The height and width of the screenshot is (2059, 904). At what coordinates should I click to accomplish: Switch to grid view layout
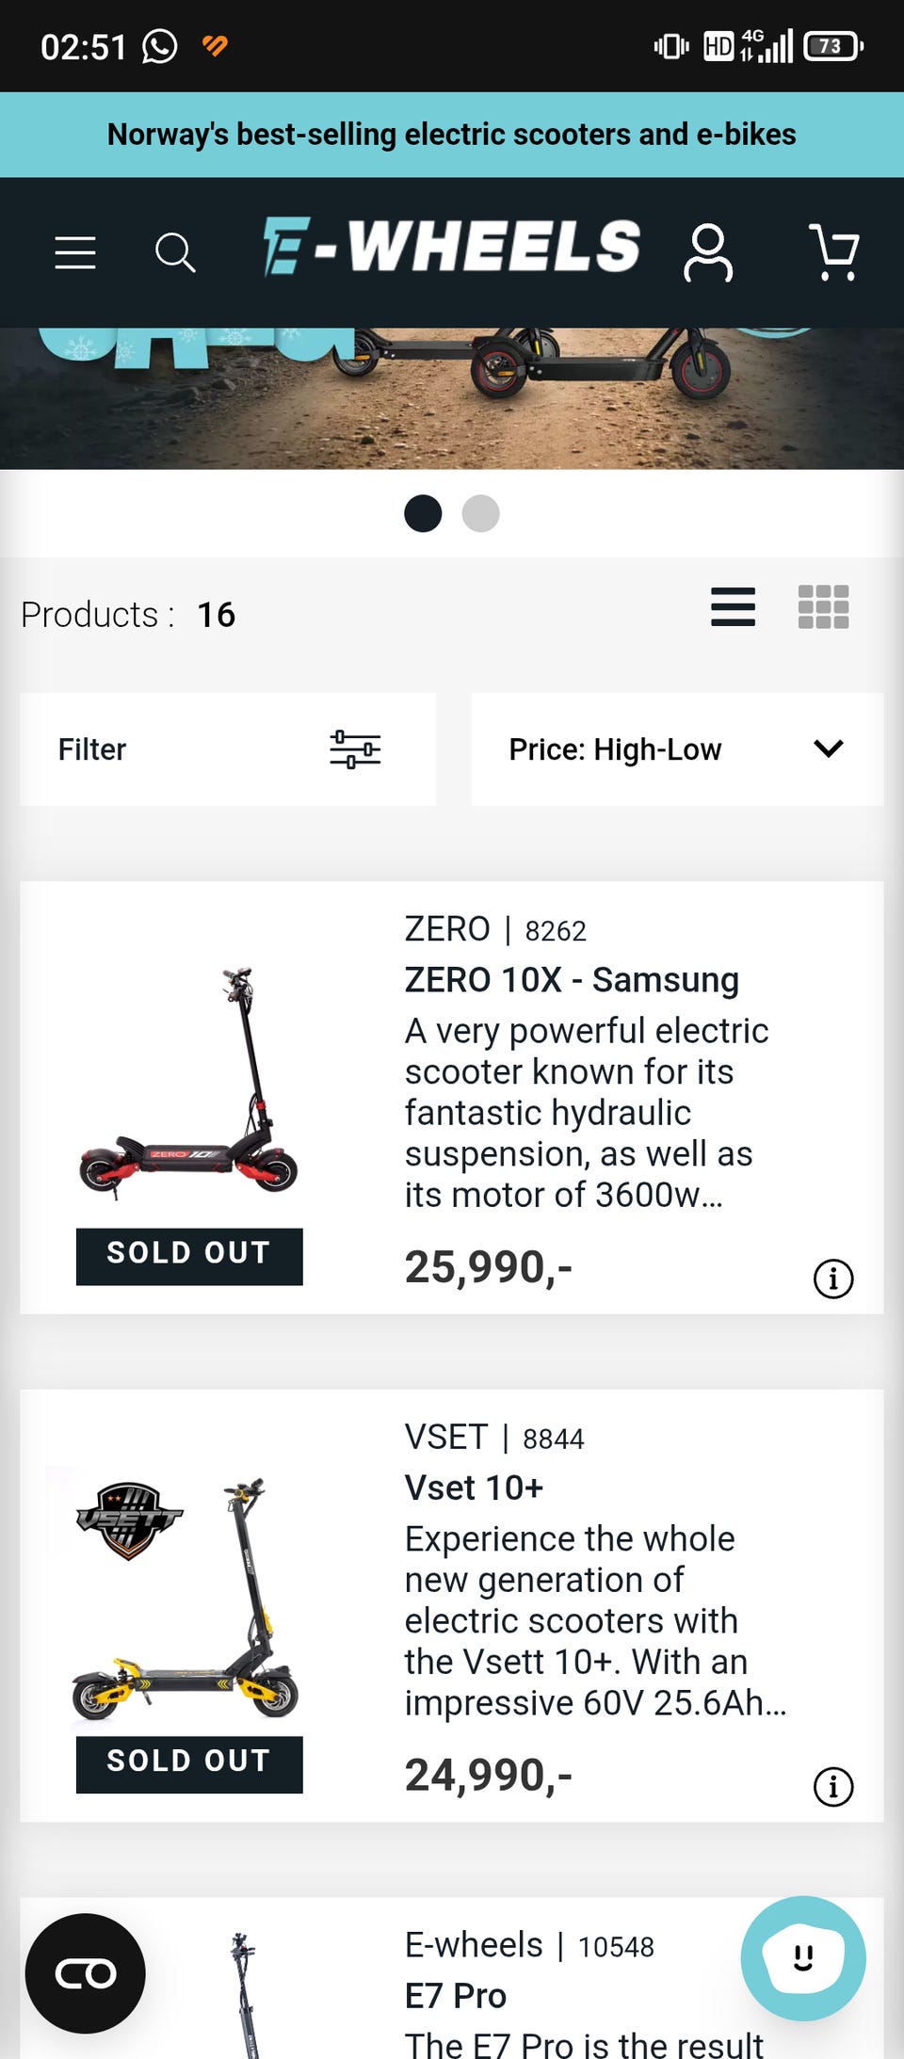pos(823,607)
